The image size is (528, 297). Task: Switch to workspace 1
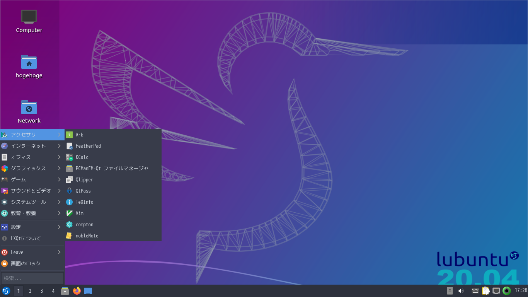(x=18, y=291)
